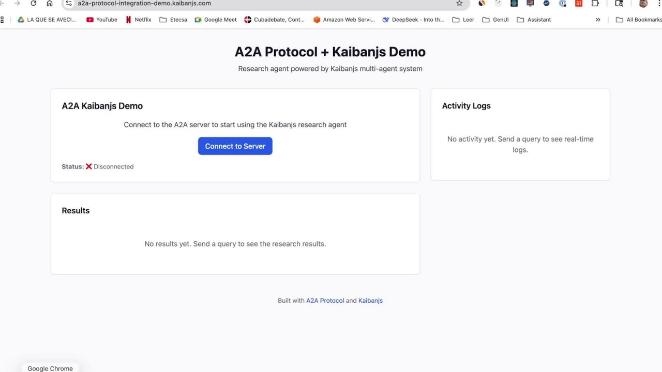The height and width of the screenshot is (372, 662).
Task: Click the 'No activity yet' message
Action: point(520,144)
